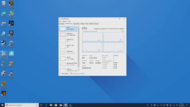Open the File menu in Task Manager

[60, 21]
